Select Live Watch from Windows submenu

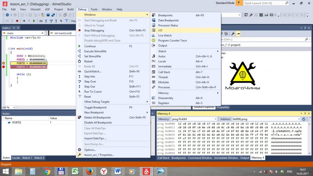186,35
